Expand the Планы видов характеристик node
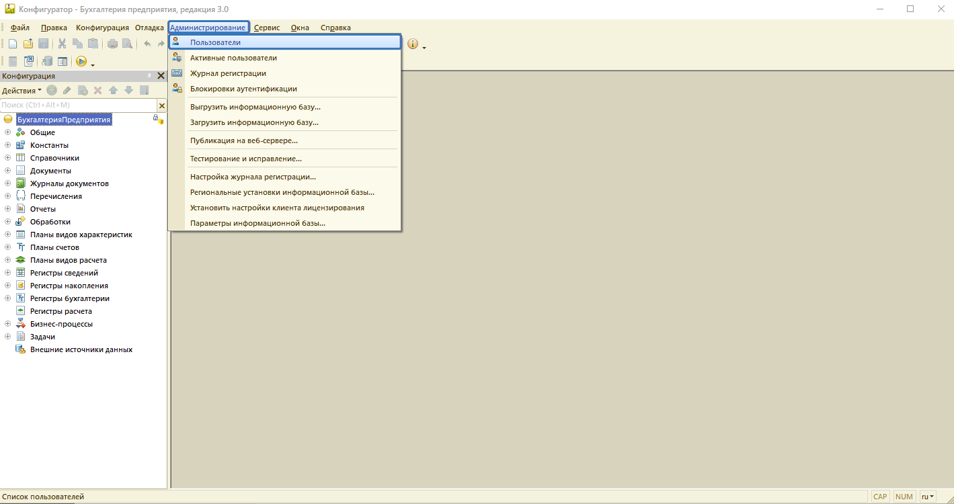 [8, 235]
